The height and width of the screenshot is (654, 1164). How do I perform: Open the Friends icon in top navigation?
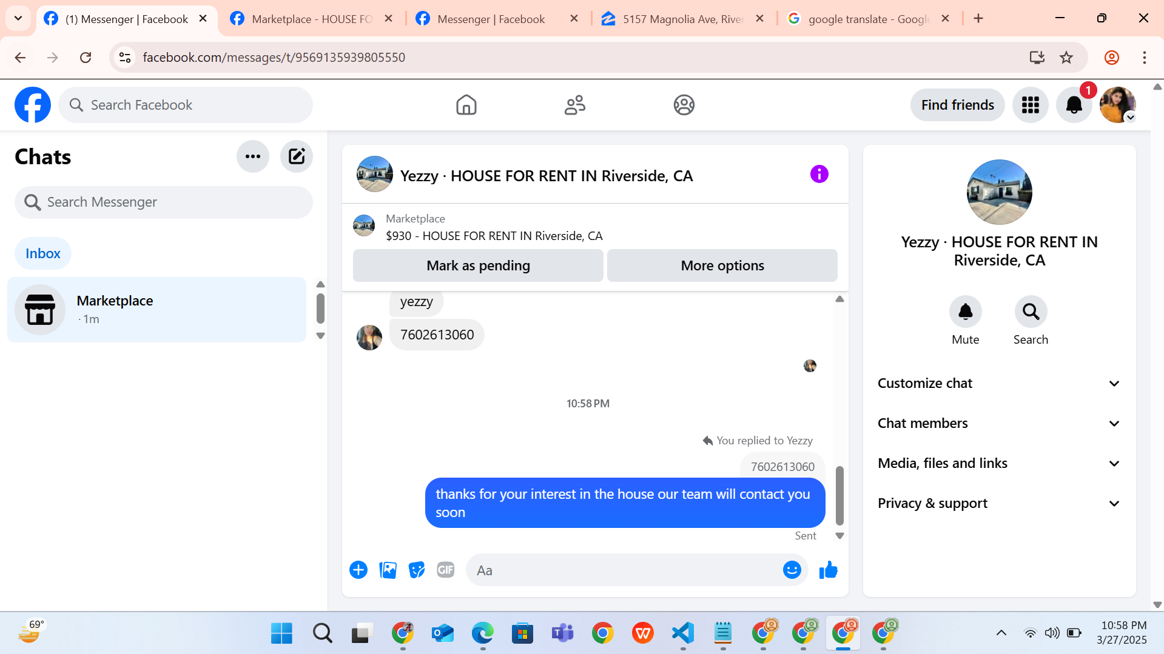575,105
